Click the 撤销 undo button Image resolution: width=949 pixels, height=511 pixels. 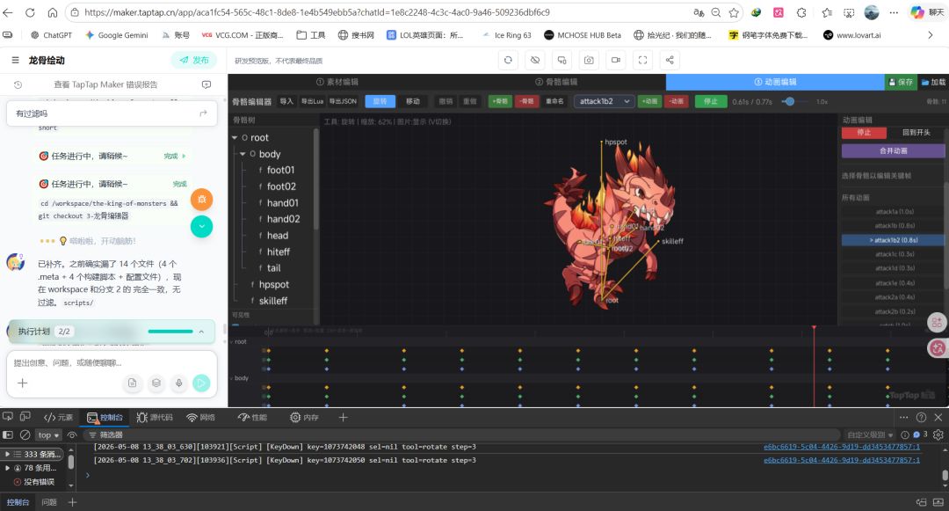[446, 101]
